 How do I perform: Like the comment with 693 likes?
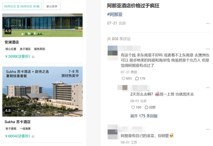point(123,78)
